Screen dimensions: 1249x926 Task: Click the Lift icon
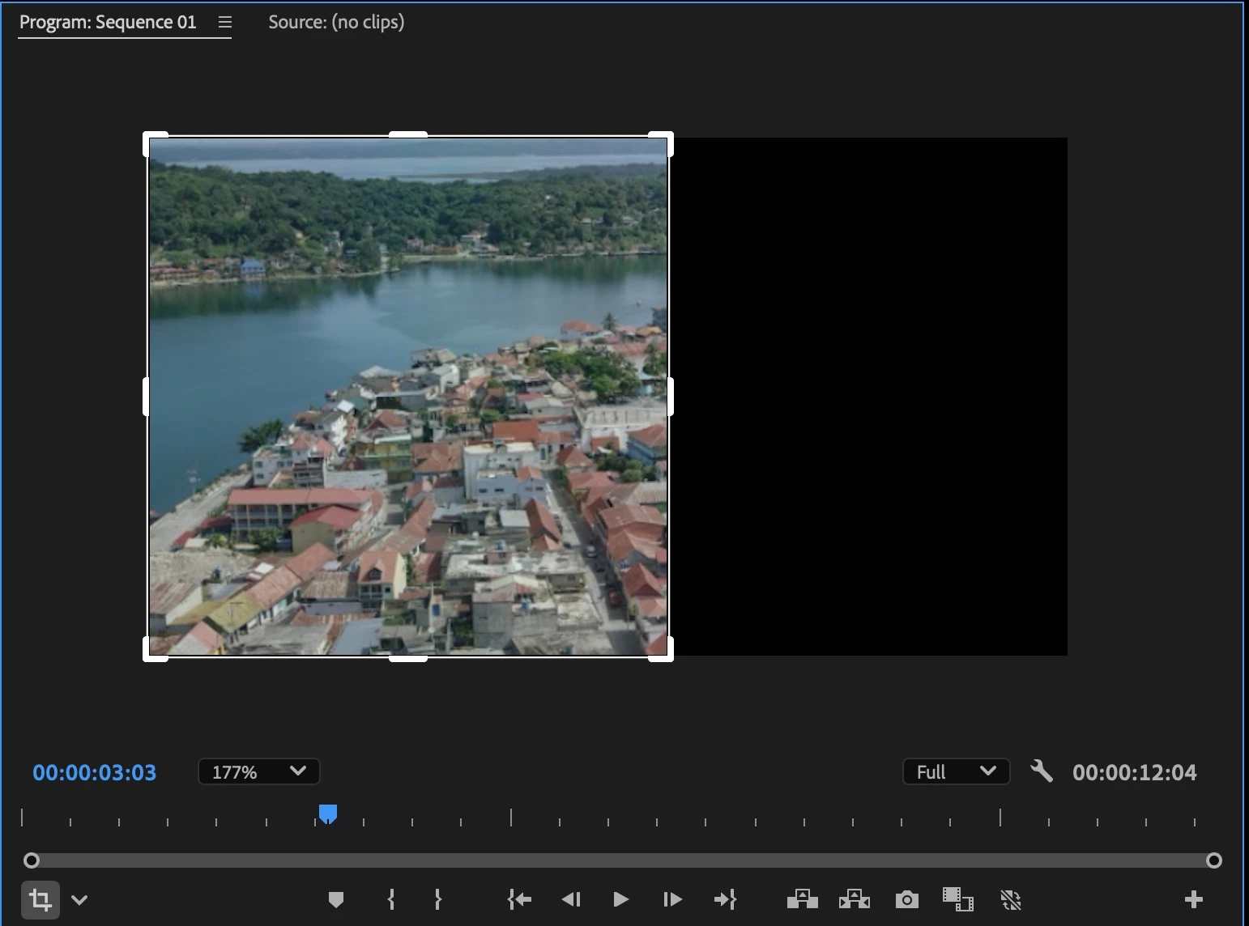pos(802,900)
